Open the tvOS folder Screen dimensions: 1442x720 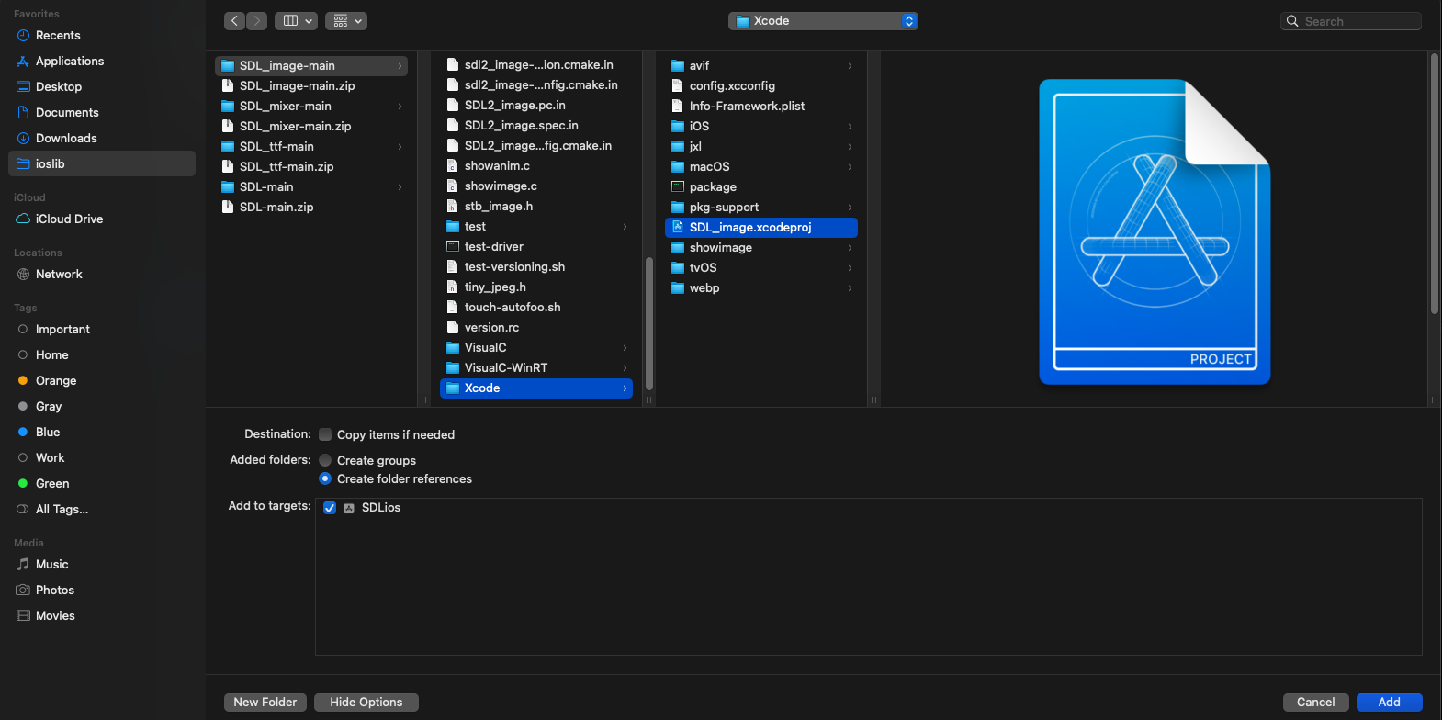[x=761, y=267]
